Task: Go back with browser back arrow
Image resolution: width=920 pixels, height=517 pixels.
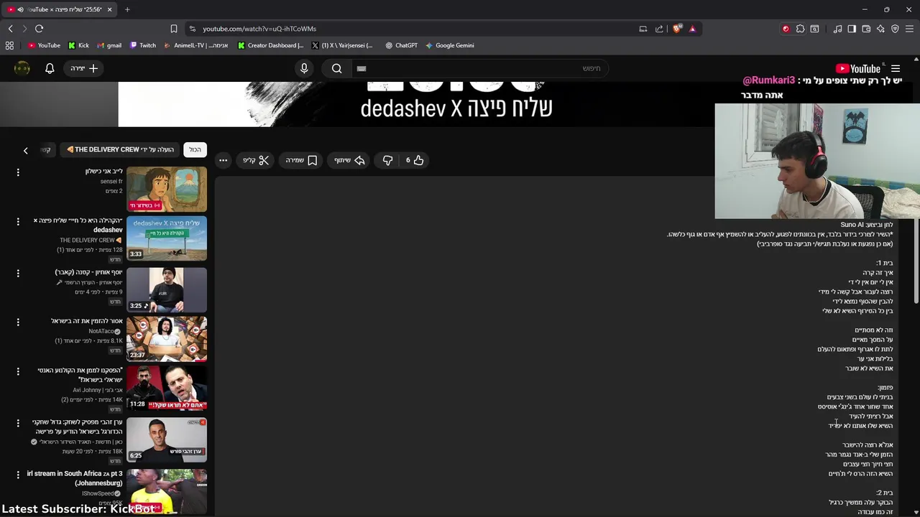Action: pyautogui.click(x=10, y=29)
